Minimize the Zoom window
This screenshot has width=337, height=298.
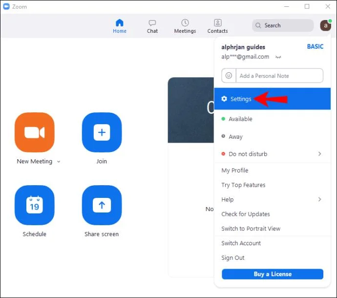point(287,6)
